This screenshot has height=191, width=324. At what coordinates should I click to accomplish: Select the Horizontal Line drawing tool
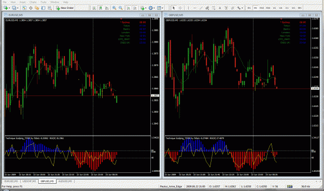[x=194, y=8]
